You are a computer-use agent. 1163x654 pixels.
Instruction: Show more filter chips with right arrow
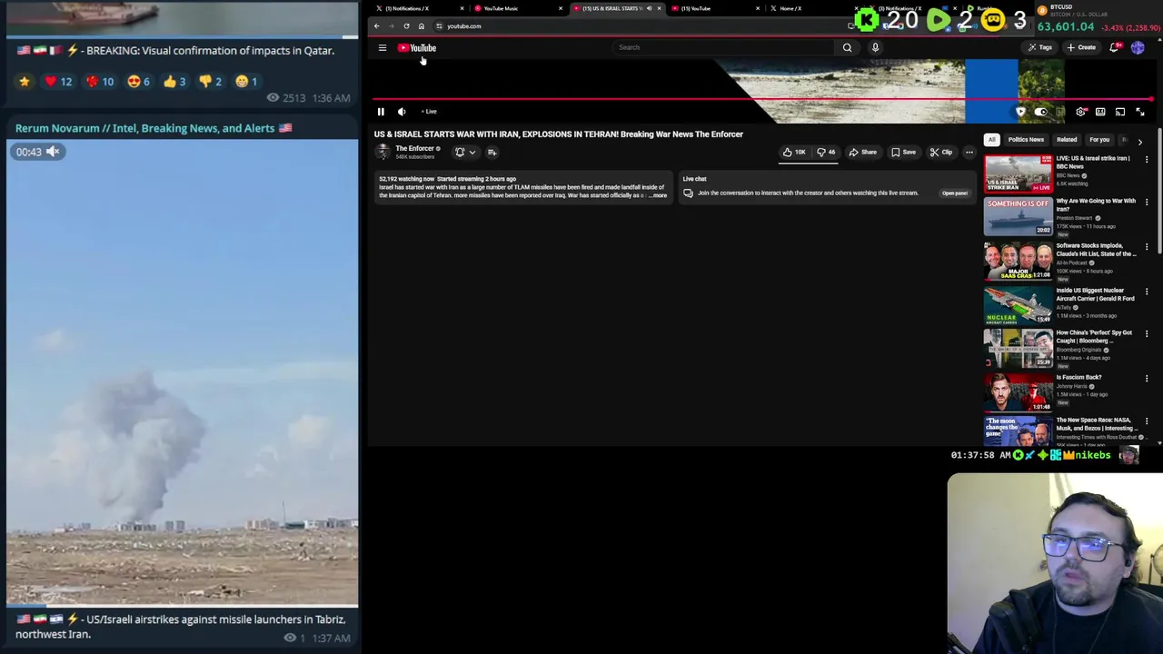click(x=1139, y=141)
